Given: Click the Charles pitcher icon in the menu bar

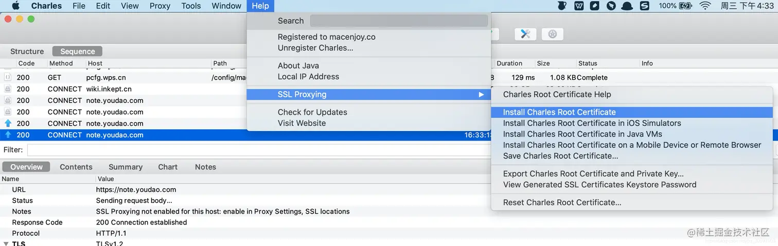Looking at the screenshot, I should (x=562, y=6).
